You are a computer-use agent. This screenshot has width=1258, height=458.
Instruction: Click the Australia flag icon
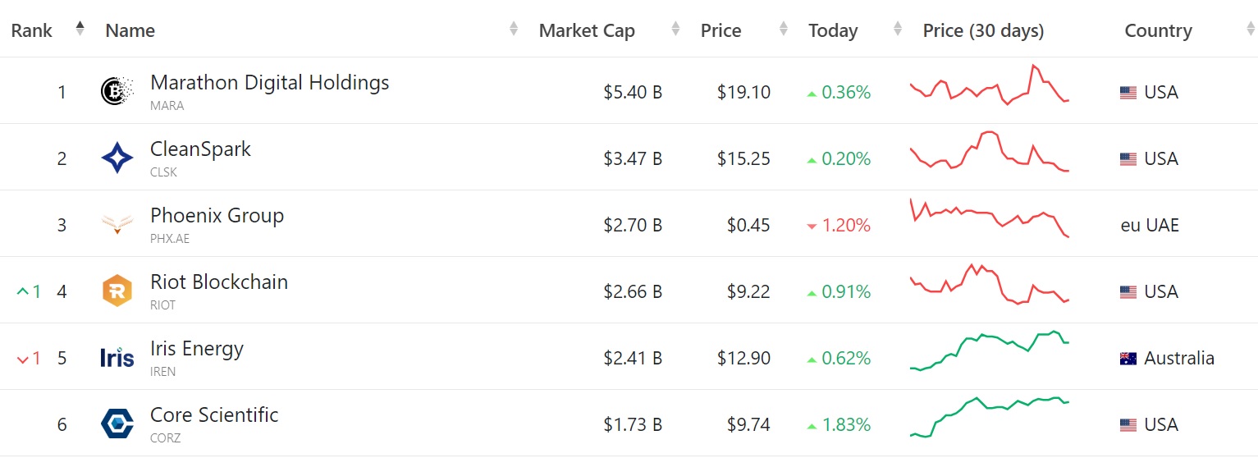(1128, 358)
